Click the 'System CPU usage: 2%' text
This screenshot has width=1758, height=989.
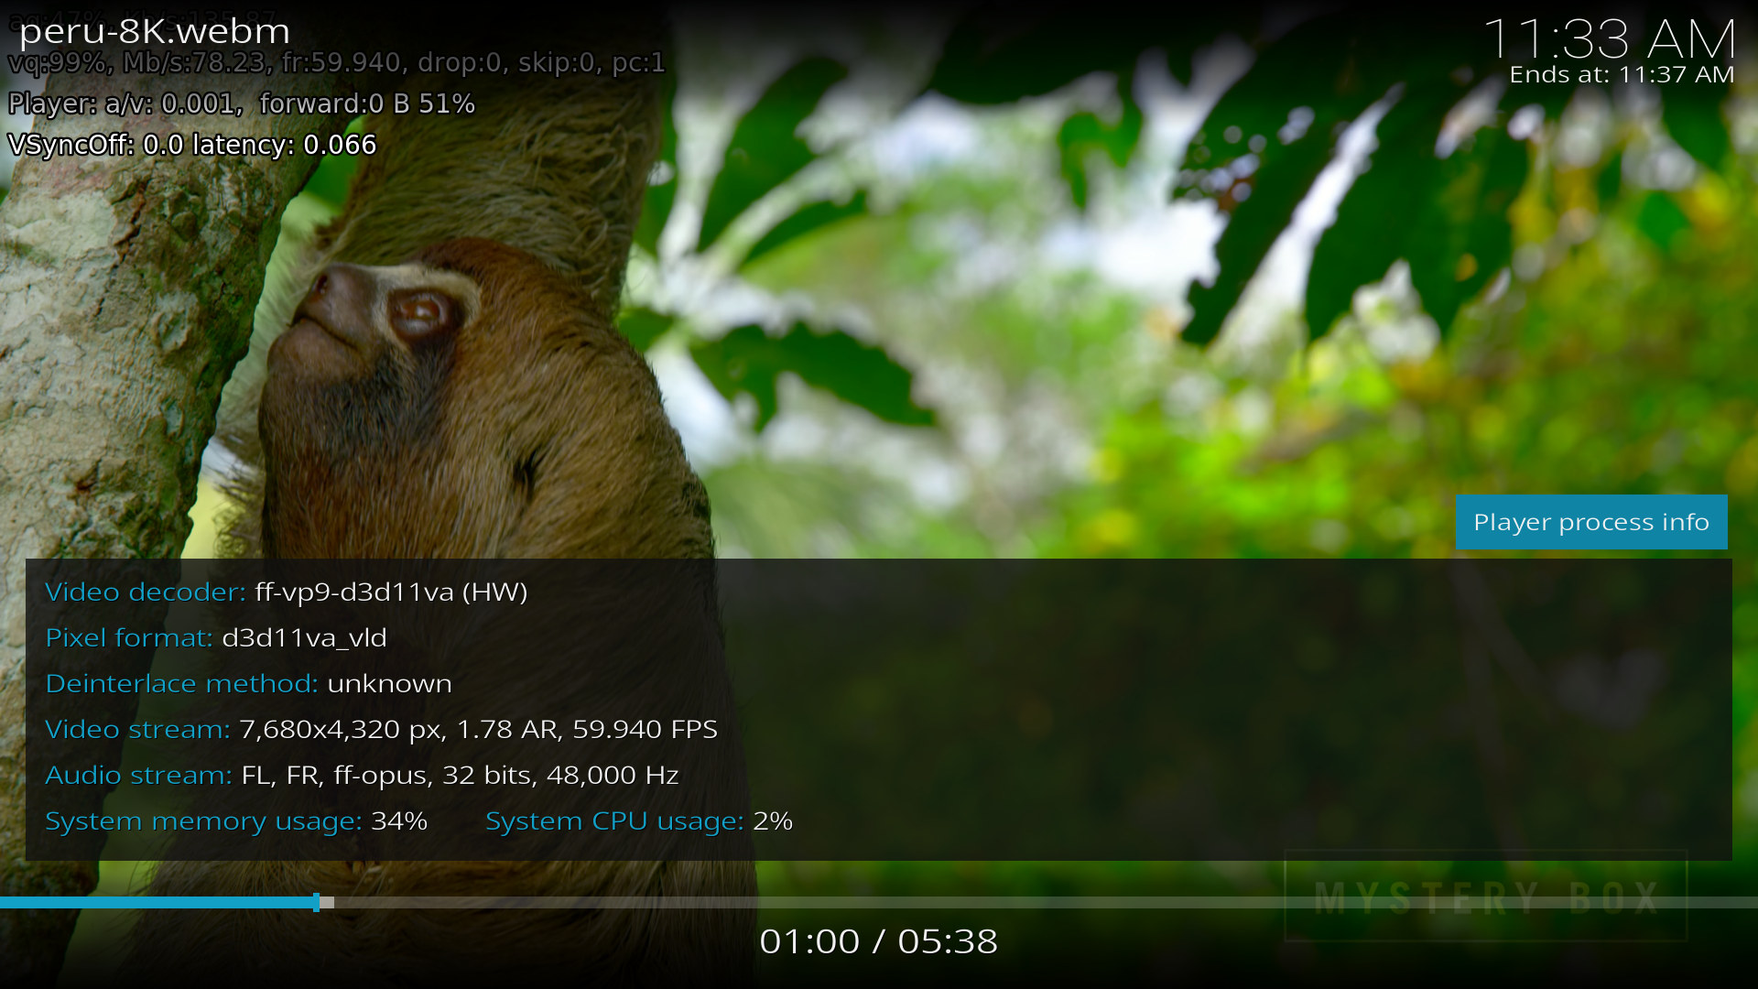click(x=639, y=821)
